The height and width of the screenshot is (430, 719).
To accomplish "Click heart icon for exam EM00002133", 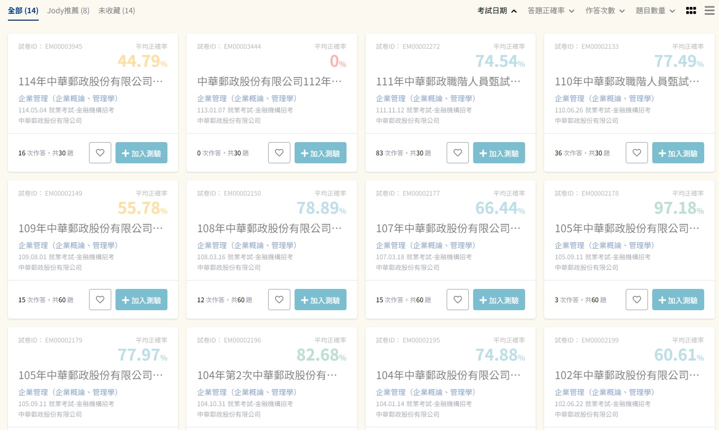I will coord(637,153).
